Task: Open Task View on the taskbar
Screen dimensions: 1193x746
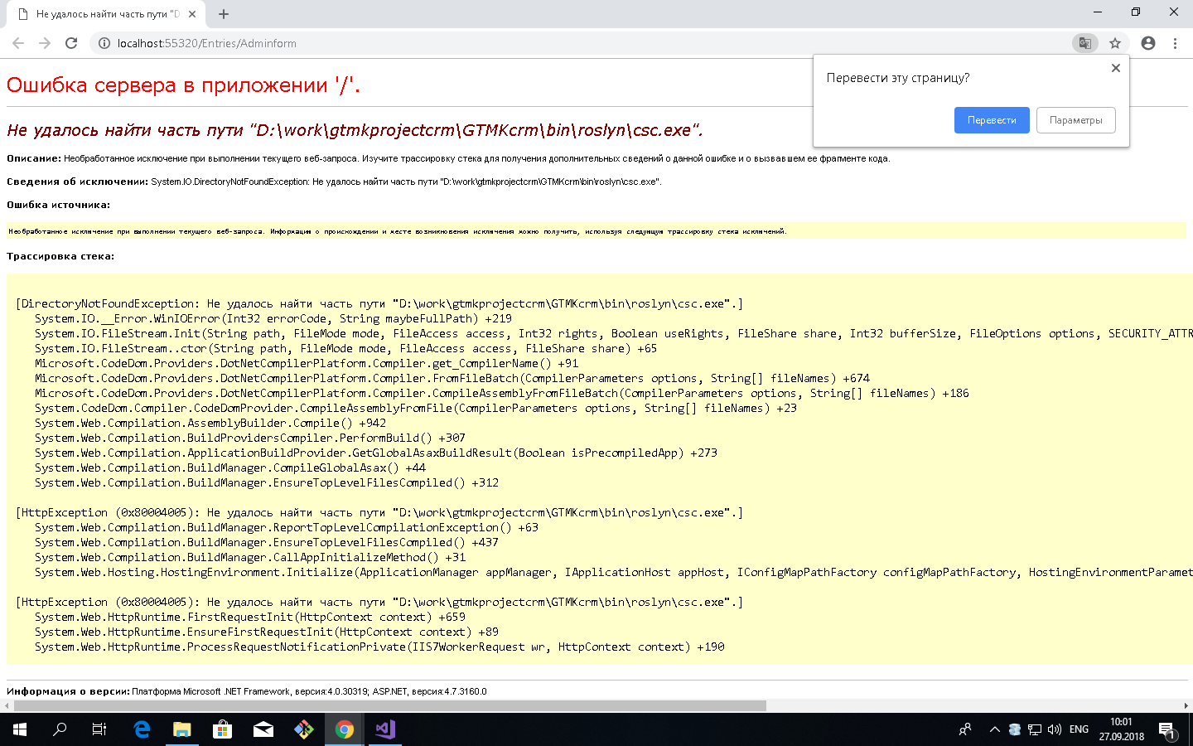Action: pyautogui.click(x=99, y=729)
